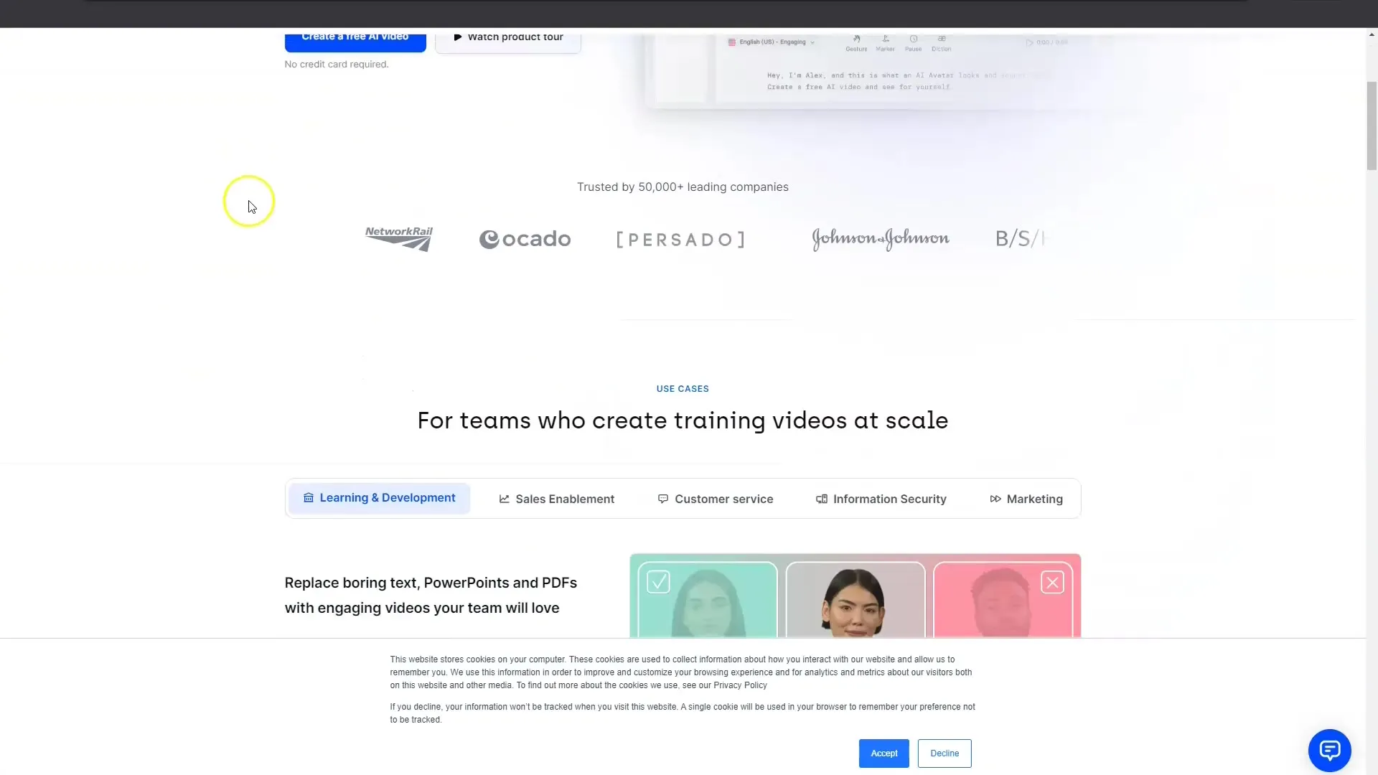Click the Learning & Development tab icon
Screen dimensions: 1378x775
309,498
